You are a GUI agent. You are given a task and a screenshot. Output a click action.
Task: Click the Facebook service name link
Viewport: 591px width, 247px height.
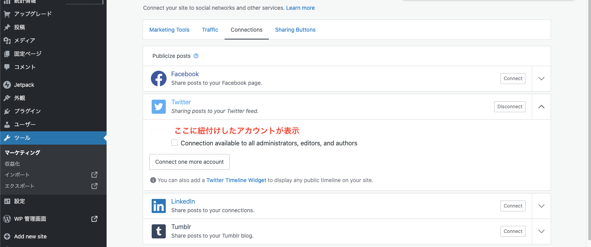pyautogui.click(x=185, y=74)
